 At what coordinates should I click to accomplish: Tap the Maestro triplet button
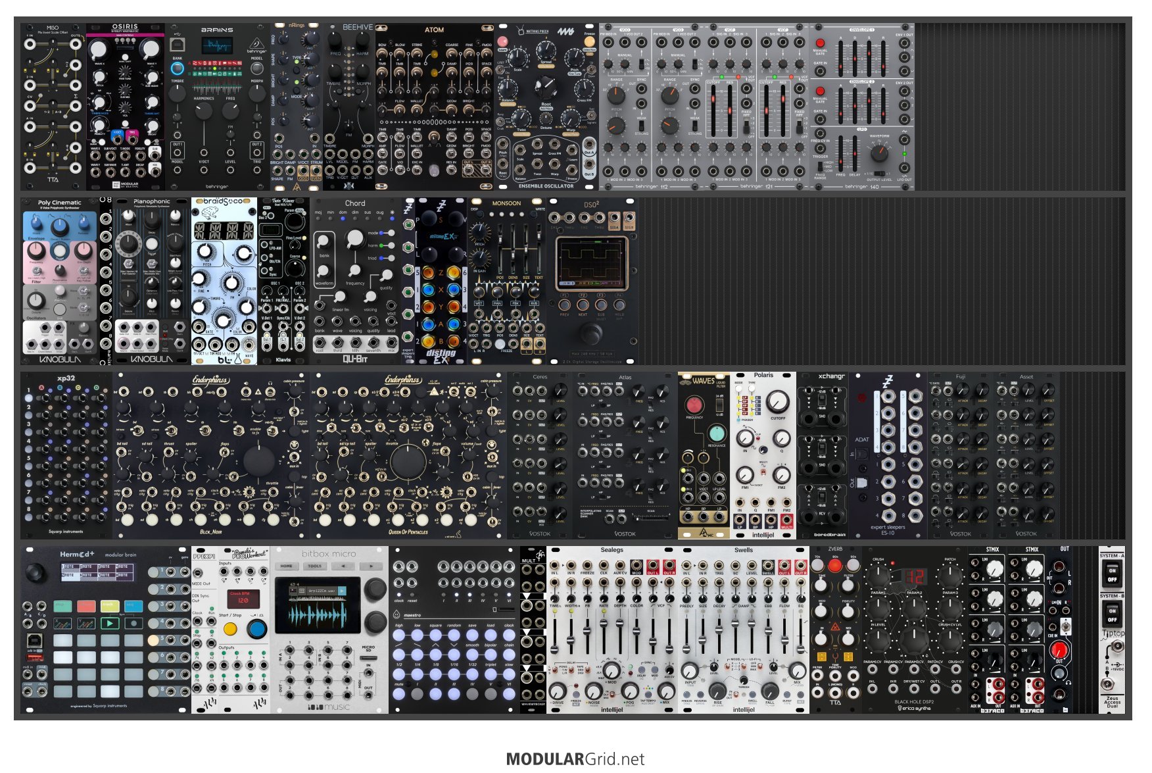pos(491,674)
